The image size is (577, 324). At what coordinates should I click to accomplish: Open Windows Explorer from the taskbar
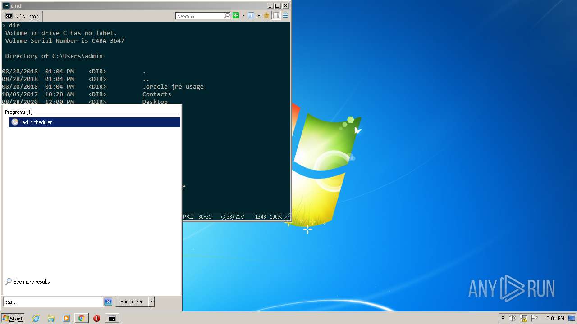[x=51, y=318]
